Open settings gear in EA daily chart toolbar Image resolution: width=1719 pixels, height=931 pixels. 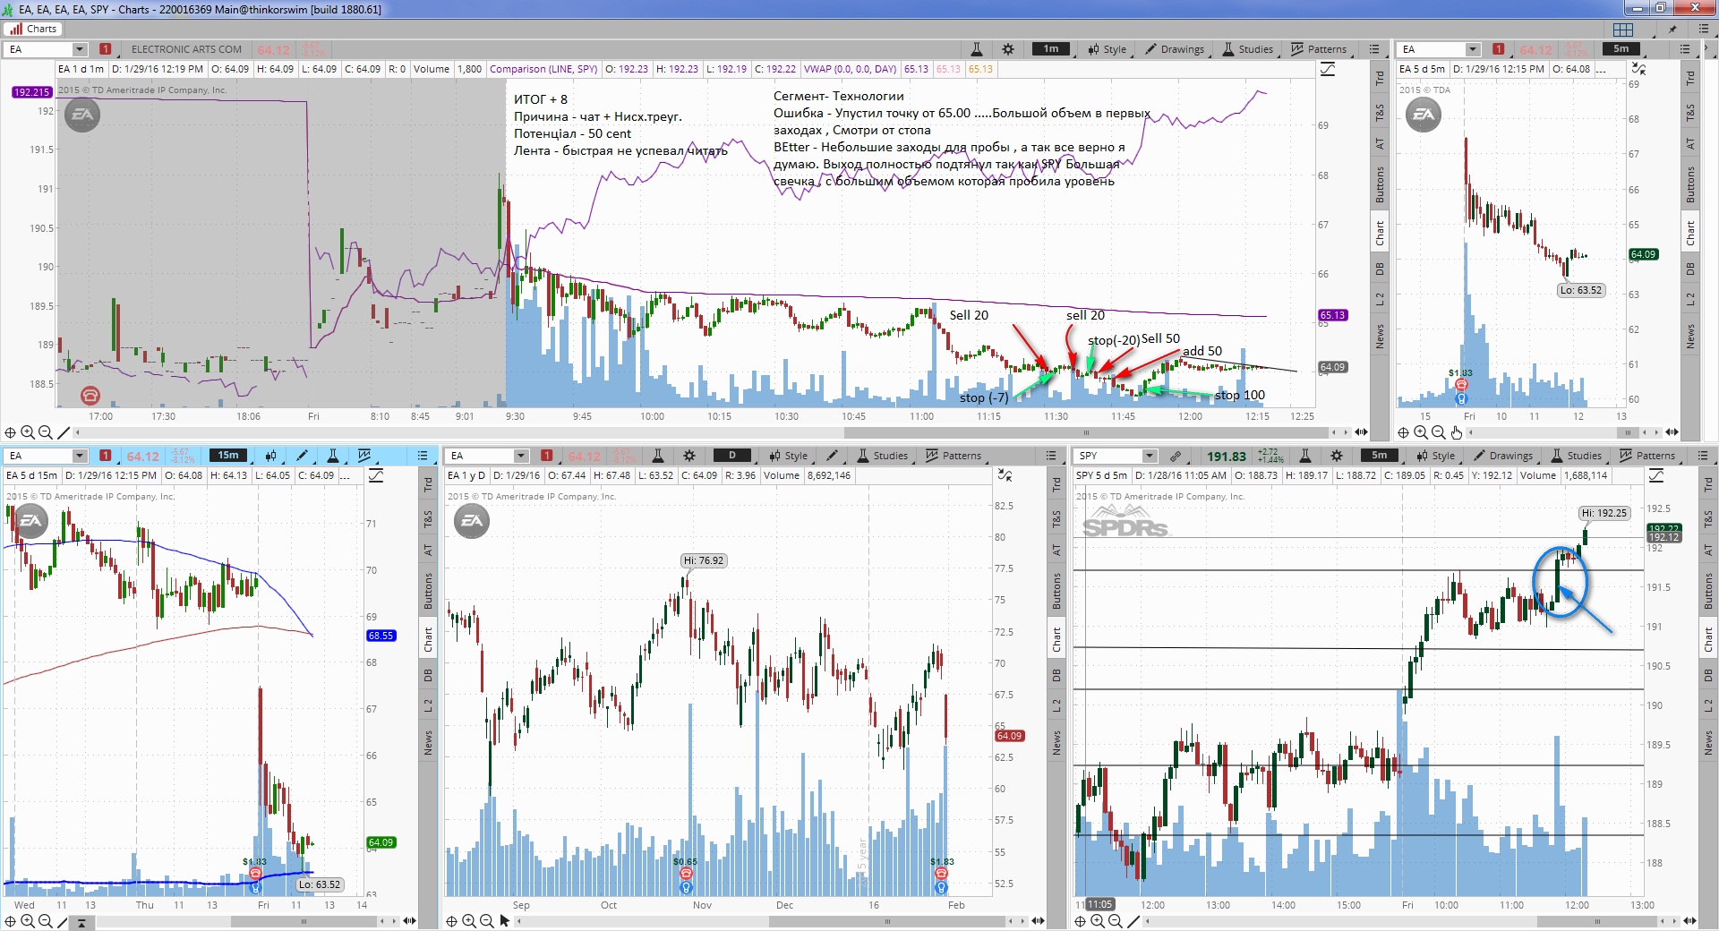[x=689, y=456]
